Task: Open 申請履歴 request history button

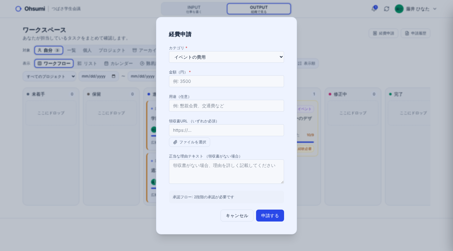Action: [415, 33]
